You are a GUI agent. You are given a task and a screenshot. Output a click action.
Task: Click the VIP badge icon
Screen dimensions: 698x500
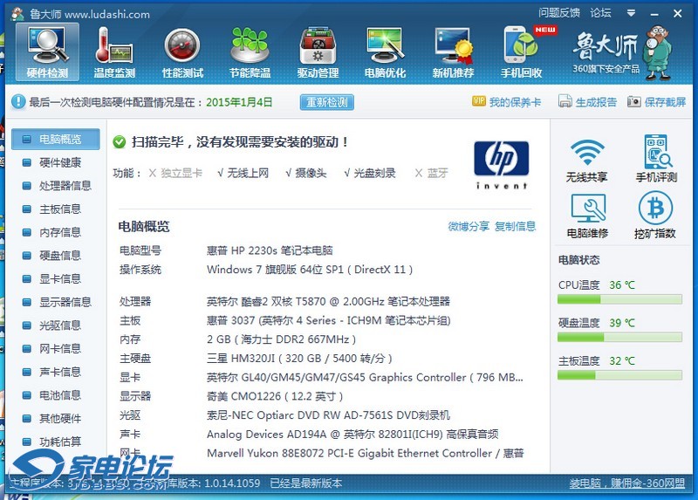click(478, 101)
